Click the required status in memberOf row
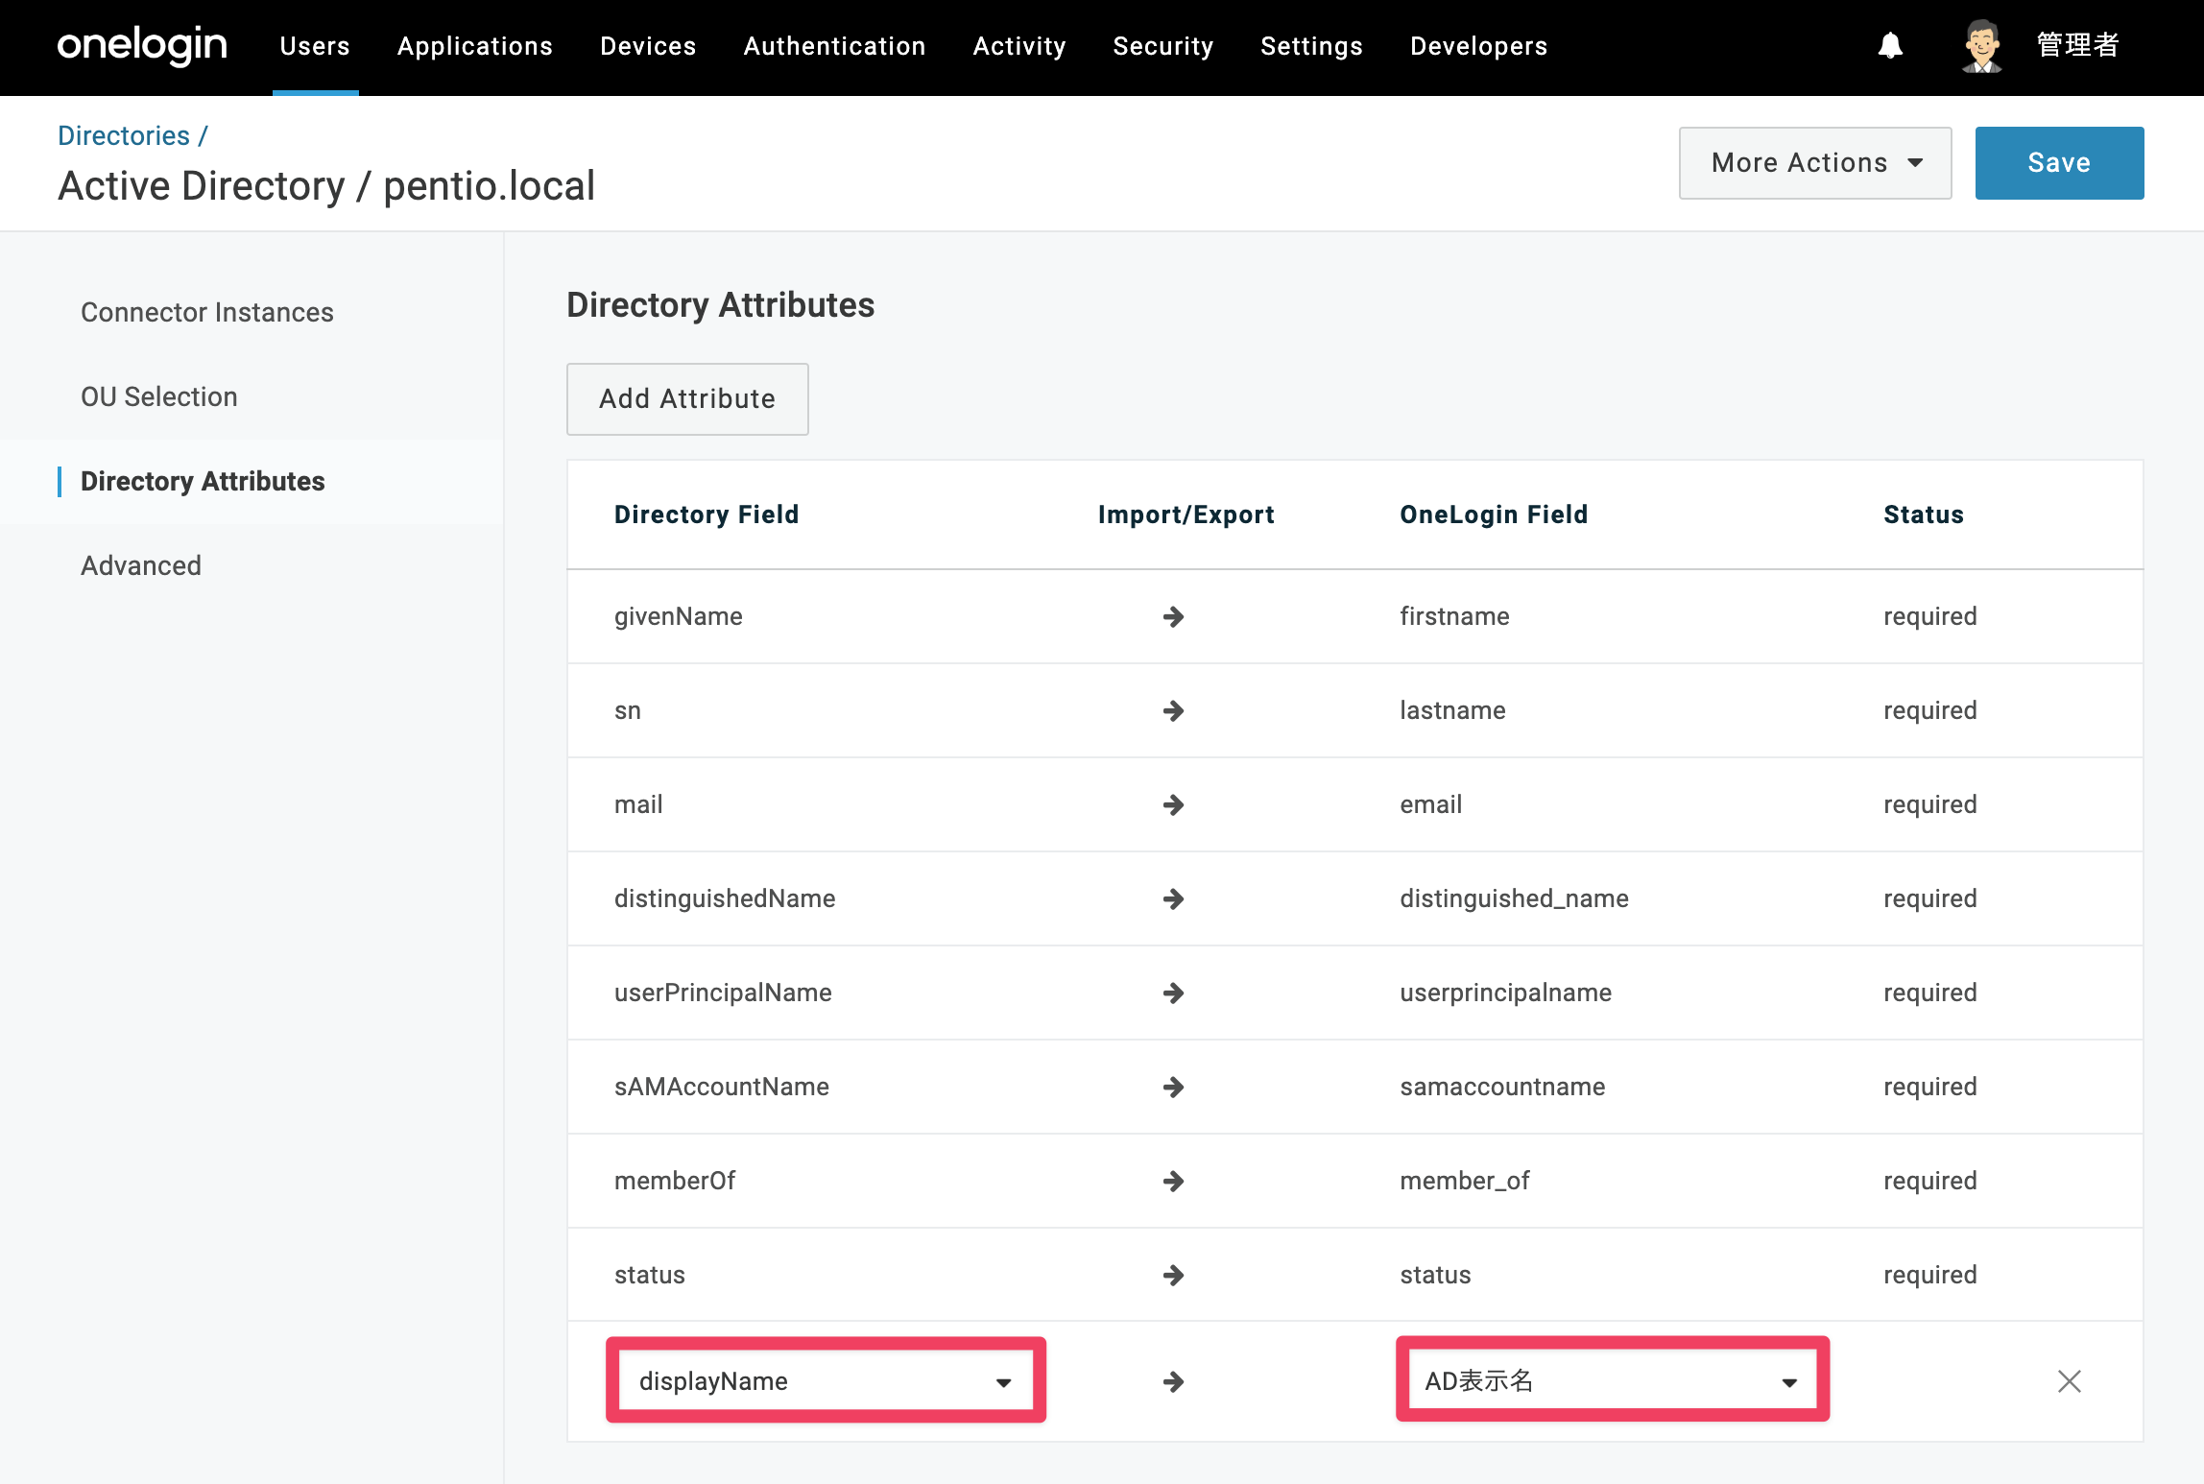The height and width of the screenshot is (1484, 2204). point(1929,1181)
